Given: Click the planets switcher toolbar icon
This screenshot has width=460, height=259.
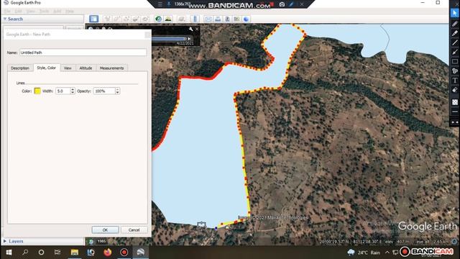Looking at the screenshot, I should (x=182, y=19).
